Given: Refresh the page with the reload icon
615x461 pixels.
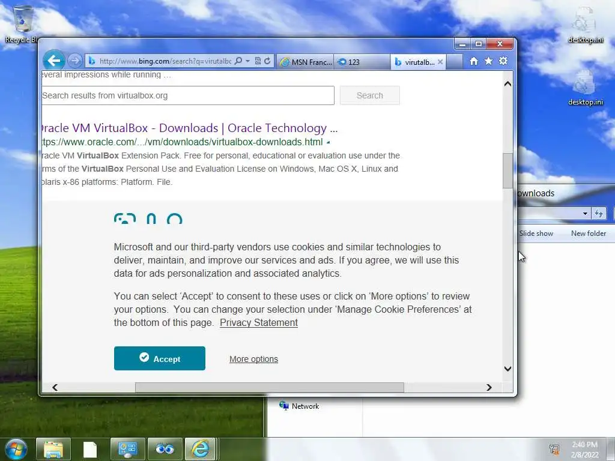Looking at the screenshot, I should click(267, 61).
